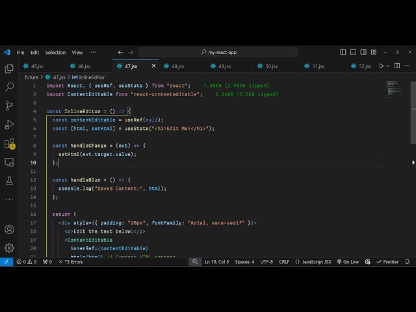416x312 pixels.
Task: Open the Source Control view
Action: click(9, 105)
